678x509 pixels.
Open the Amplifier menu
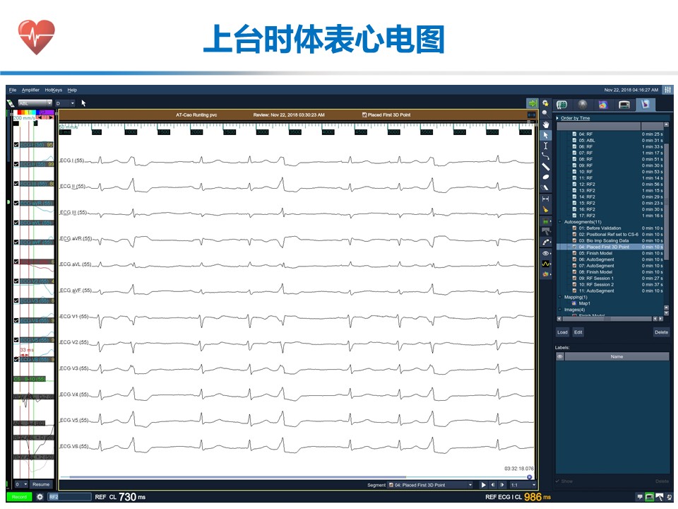(x=30, y=90)
